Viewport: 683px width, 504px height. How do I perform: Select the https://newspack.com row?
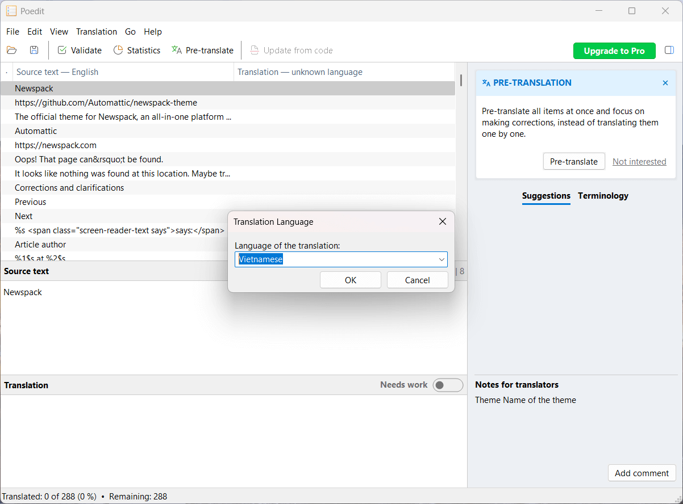(x=227, y=145)
